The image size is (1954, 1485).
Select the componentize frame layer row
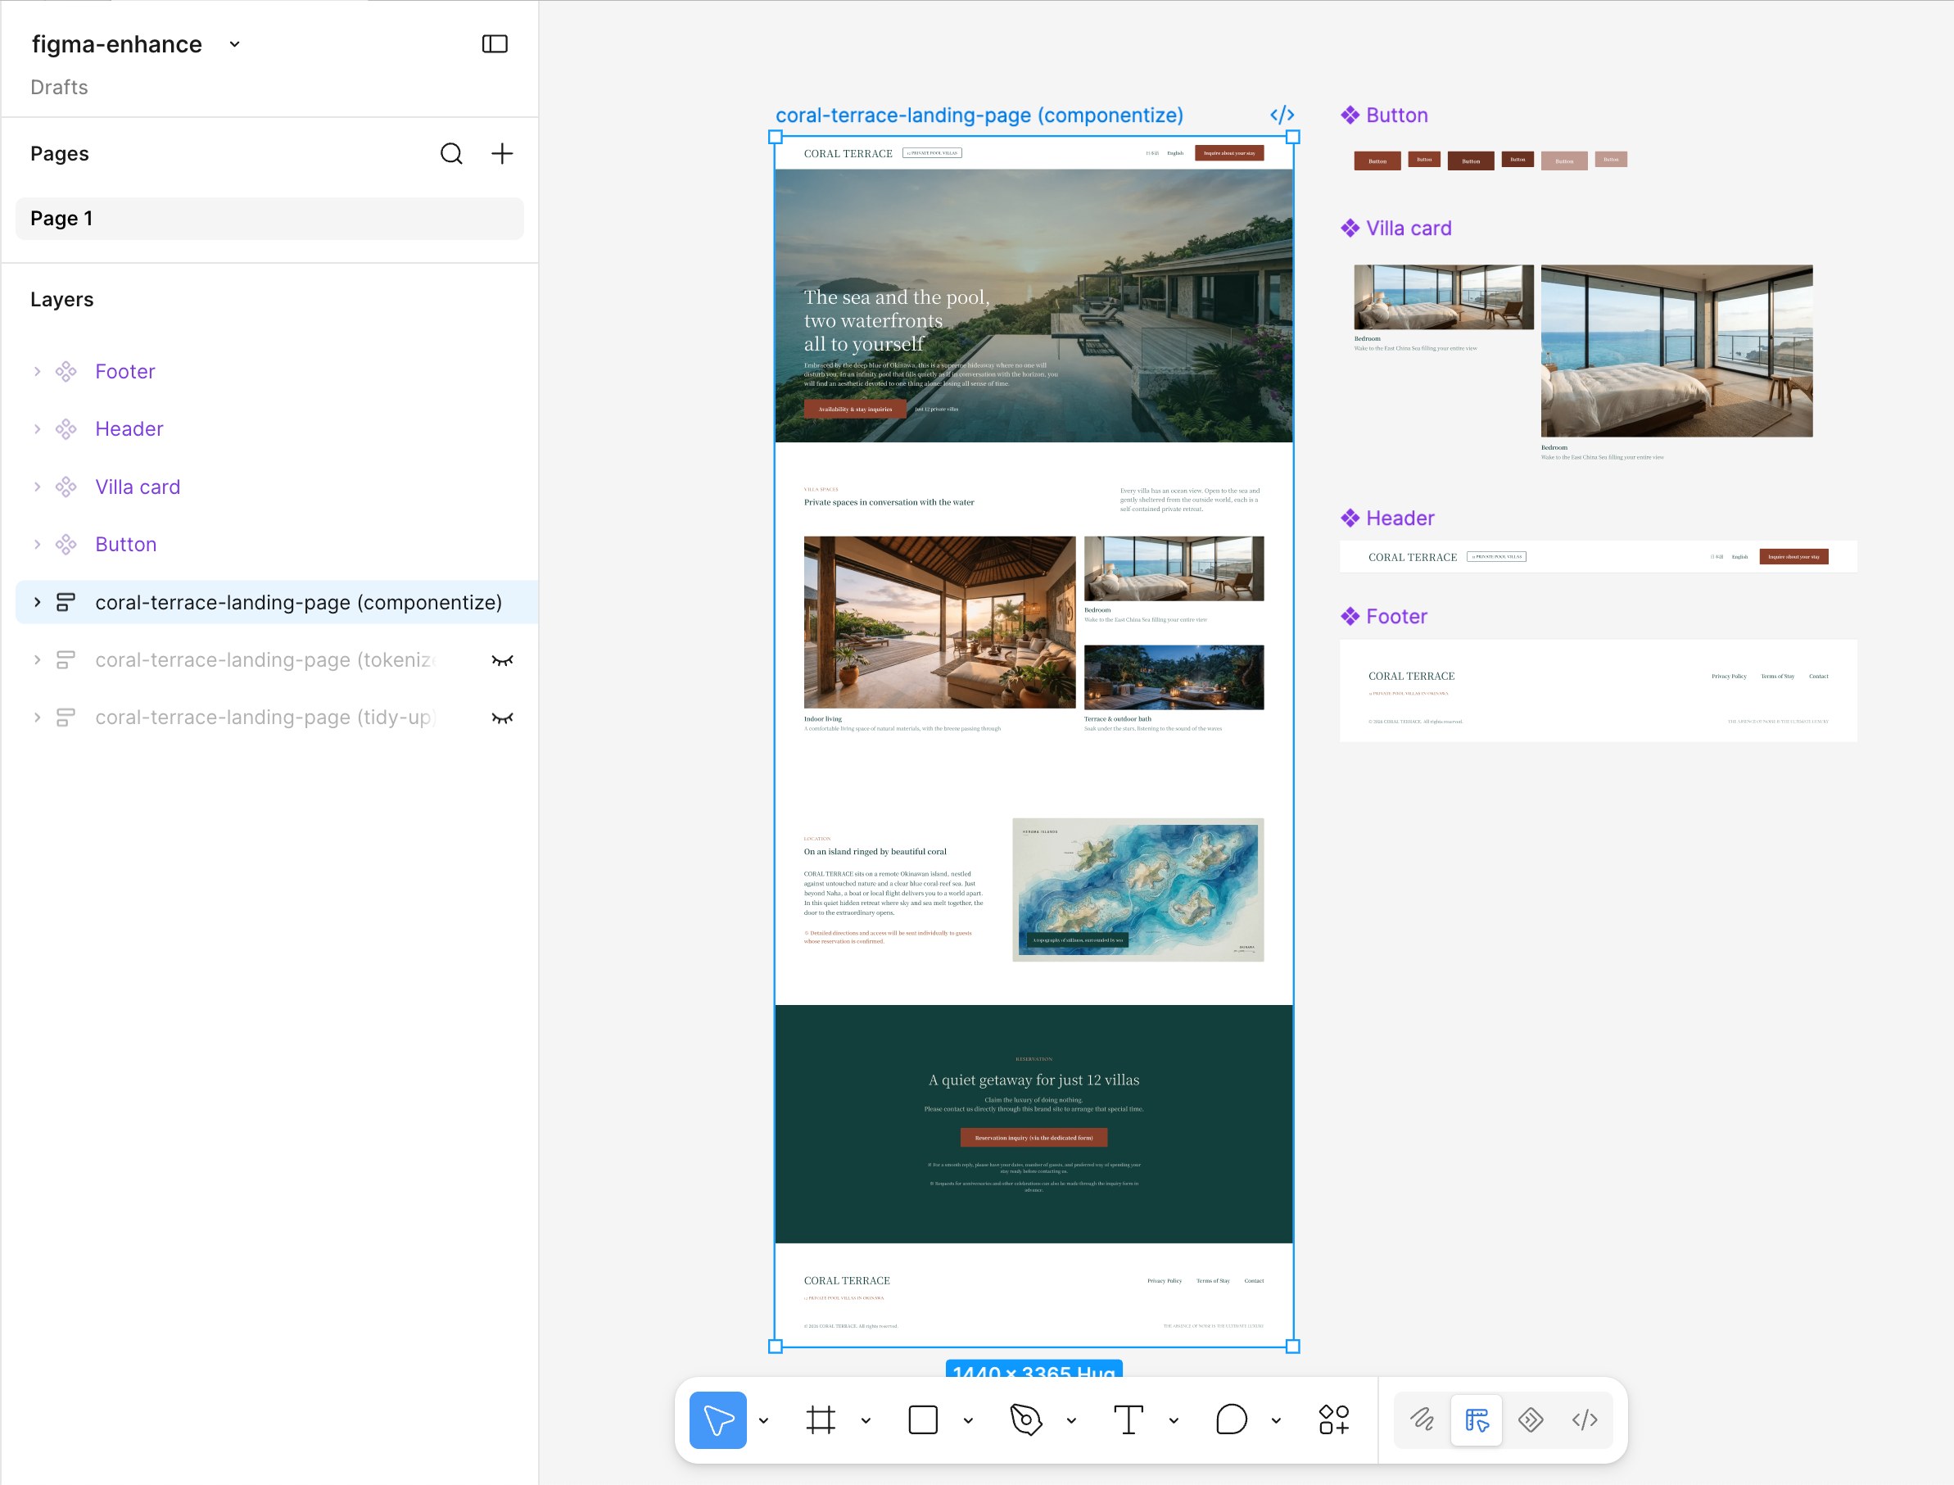(x=277, y=602)
